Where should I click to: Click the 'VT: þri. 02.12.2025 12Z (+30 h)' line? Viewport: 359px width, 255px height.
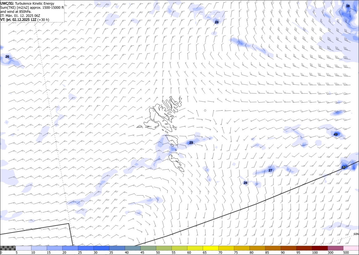[x=25, y=20]
